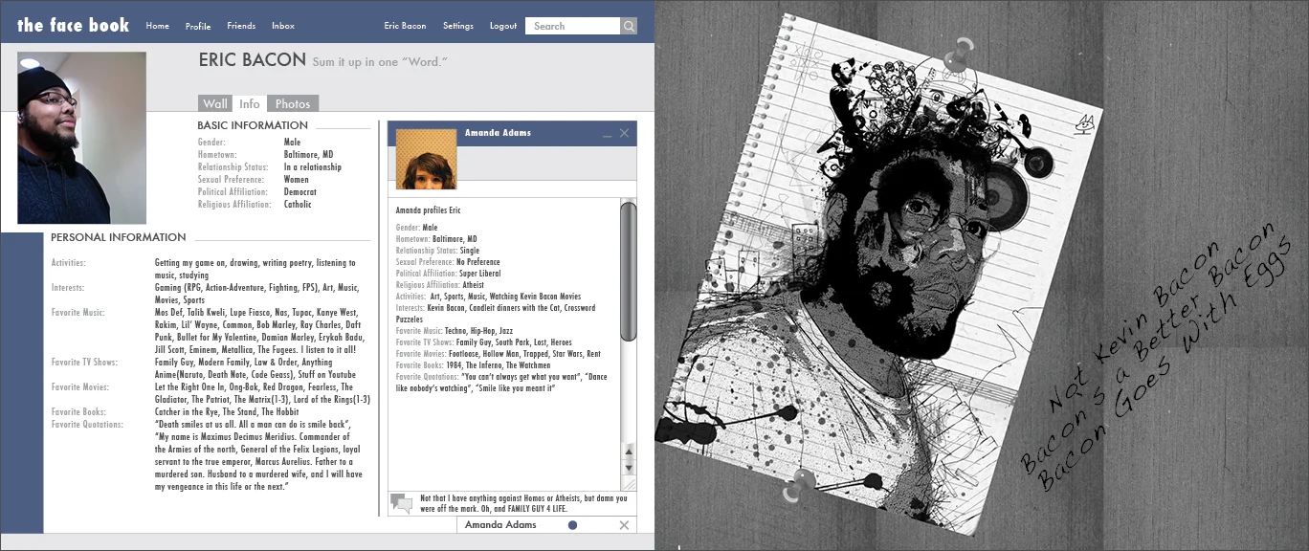Click the chat scrollbar down arrow
Image resolution: width=1309 pixels, height=551 pixels.
[629, 467]
